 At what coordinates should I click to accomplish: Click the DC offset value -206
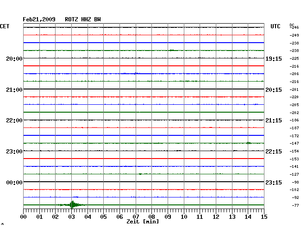coord(294,74)
